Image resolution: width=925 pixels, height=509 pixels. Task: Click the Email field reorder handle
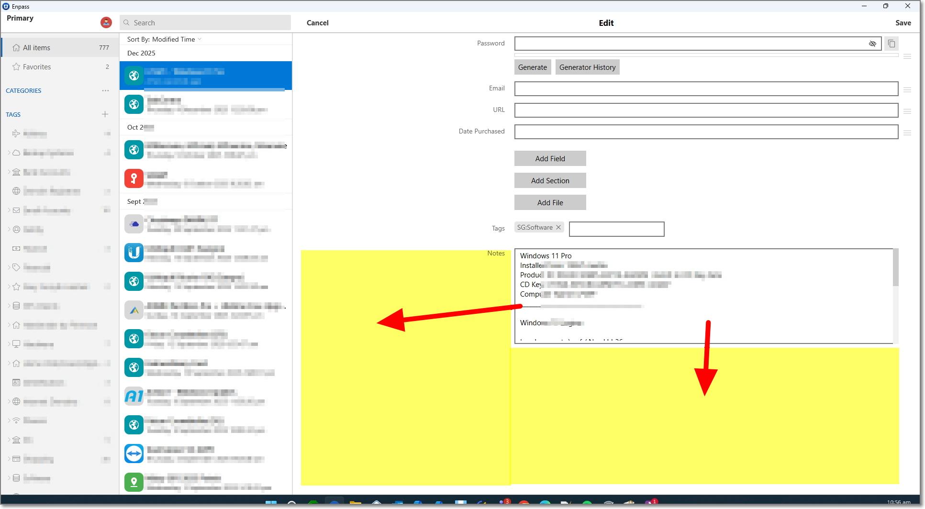[x=907, y=89]
